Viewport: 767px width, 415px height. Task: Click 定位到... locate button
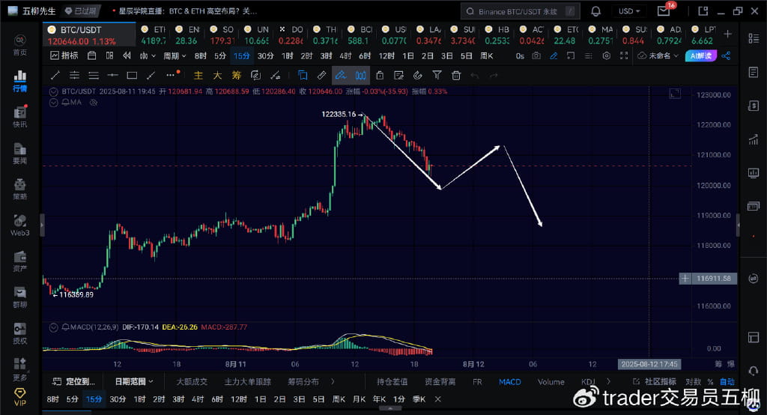pos(73,382)
